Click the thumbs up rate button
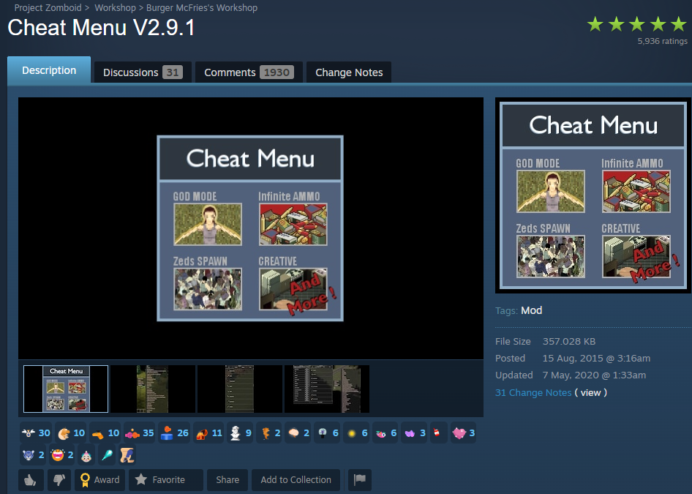 click(x=31, y=480)
